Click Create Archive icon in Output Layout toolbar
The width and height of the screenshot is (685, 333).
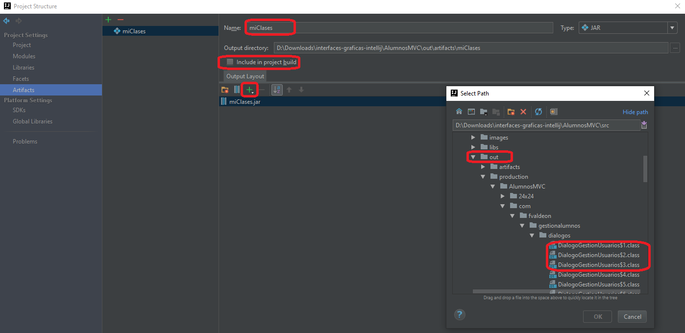pos(237,90)
